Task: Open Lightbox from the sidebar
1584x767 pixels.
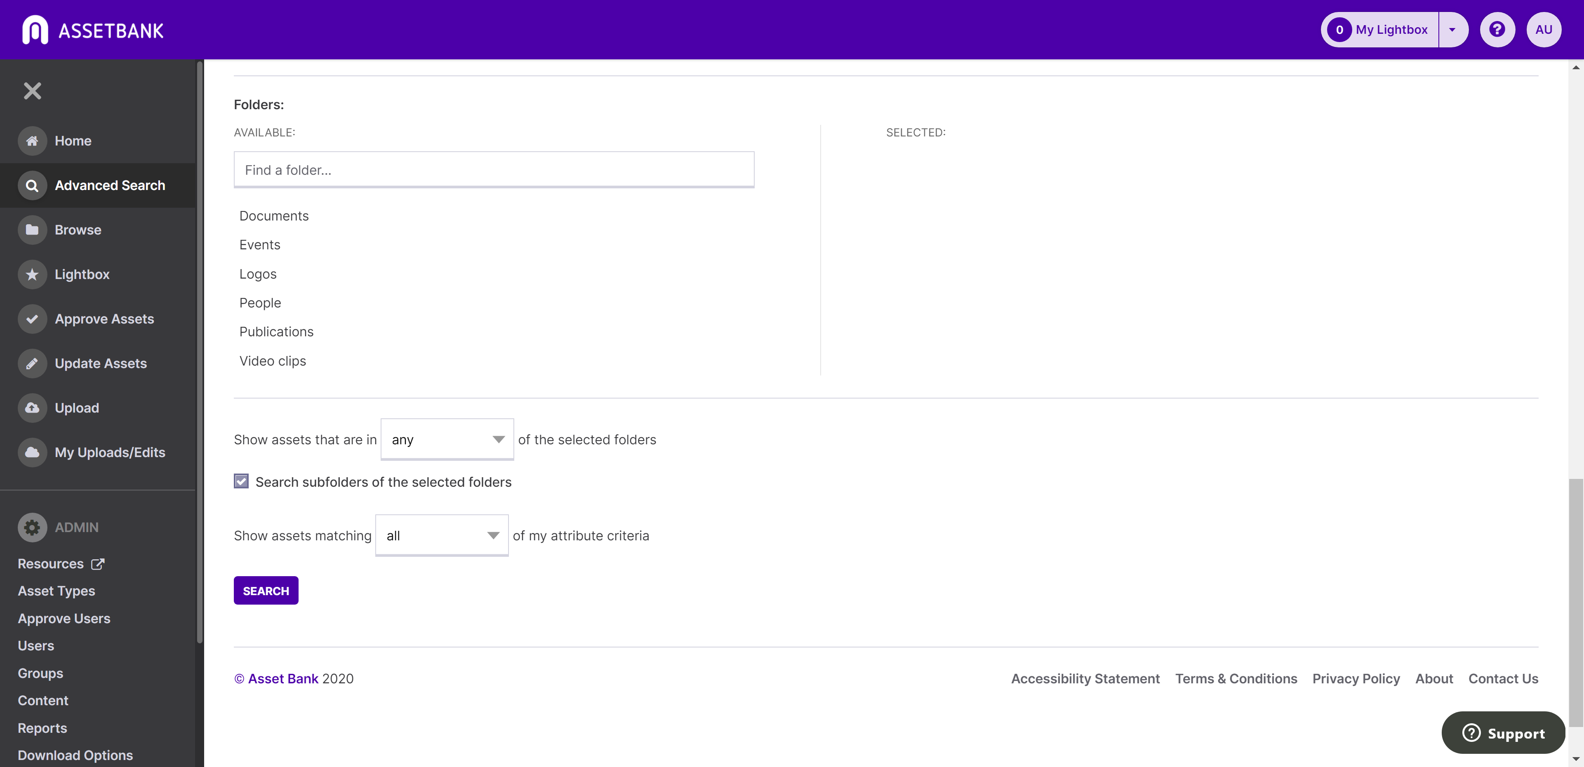Action: [82, 274]
